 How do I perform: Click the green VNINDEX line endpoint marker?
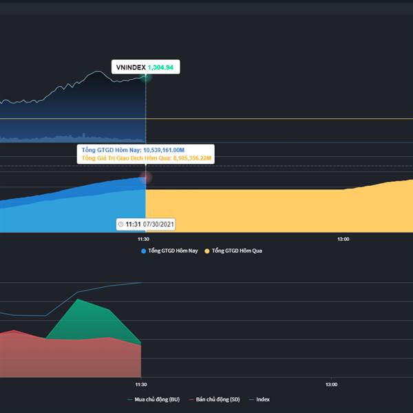pos(146,77)
